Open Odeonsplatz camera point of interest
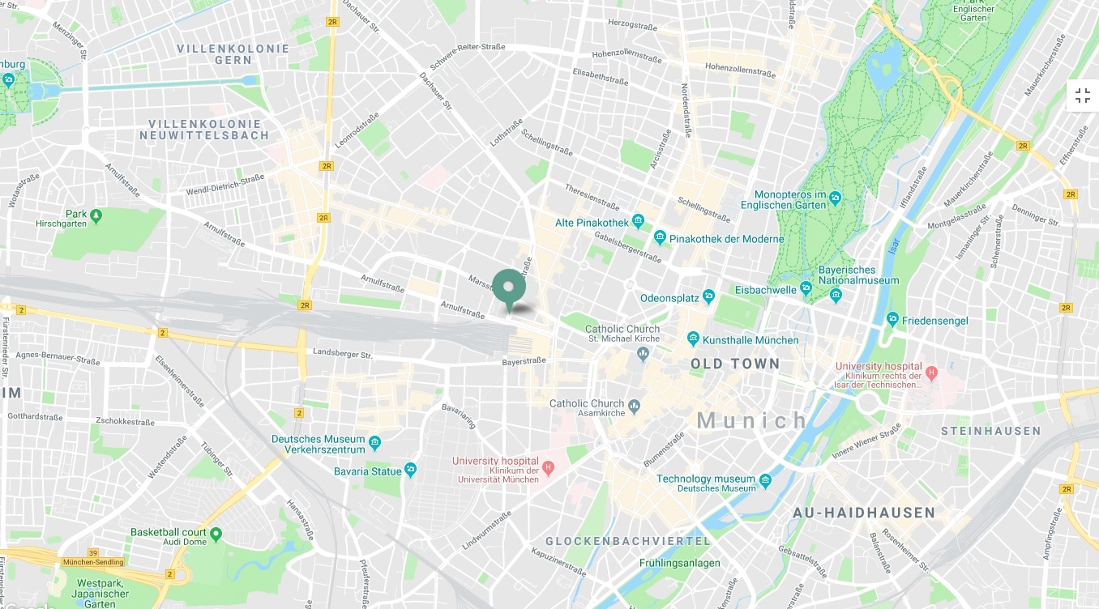The height and width of the screenshot is (609, 1099). pyautogui.click(x=709, y=297)
